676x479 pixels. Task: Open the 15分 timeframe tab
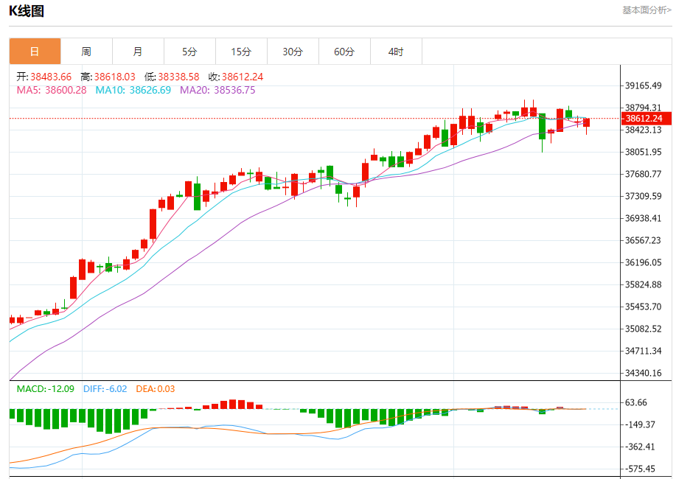click(x=242, y=52)
